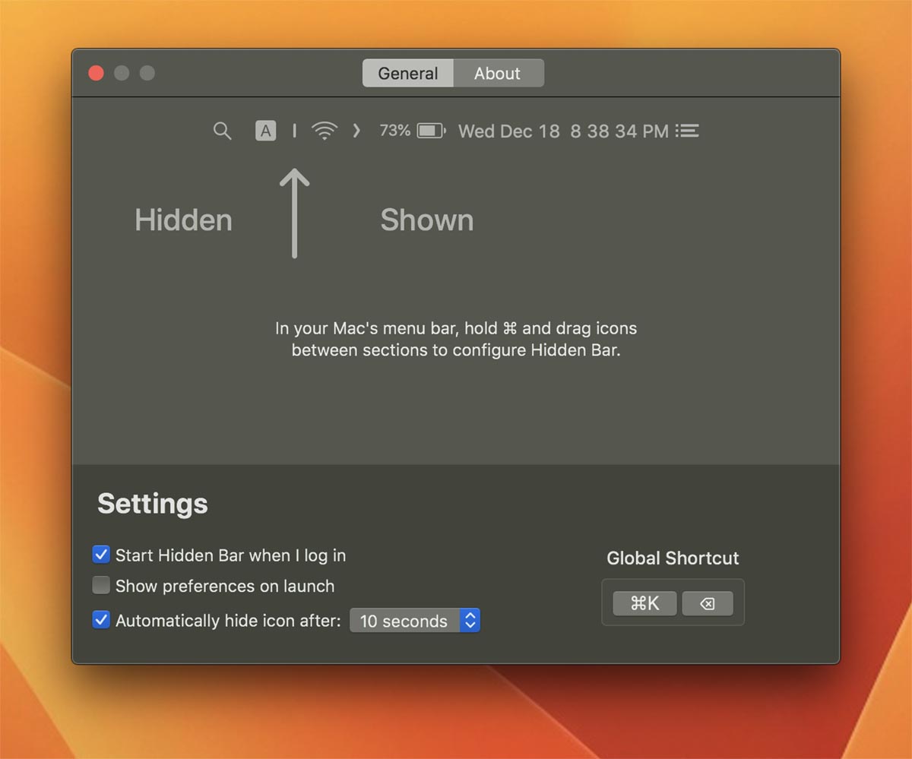The width and height of the screenshot is (912, 759).
Task: Click the 'Hidden' section label
Action: coord(183,220)
